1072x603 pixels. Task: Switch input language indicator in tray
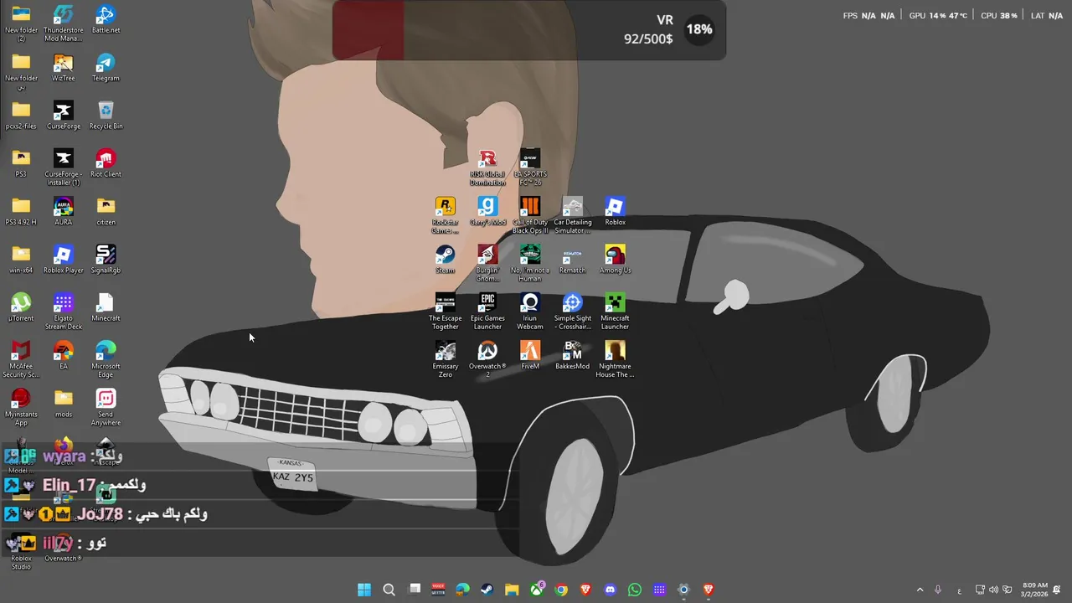[x=959, y=590]
